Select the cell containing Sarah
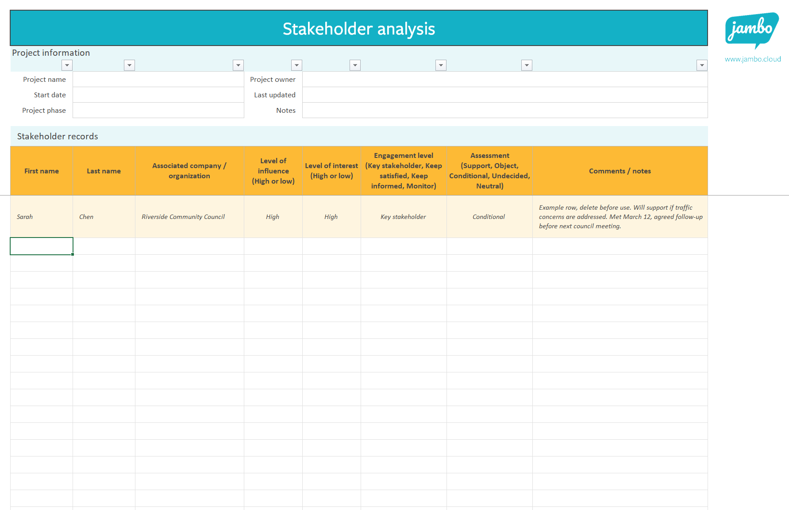Viewport: 789px width, 510px height. (x=42, y=217)
